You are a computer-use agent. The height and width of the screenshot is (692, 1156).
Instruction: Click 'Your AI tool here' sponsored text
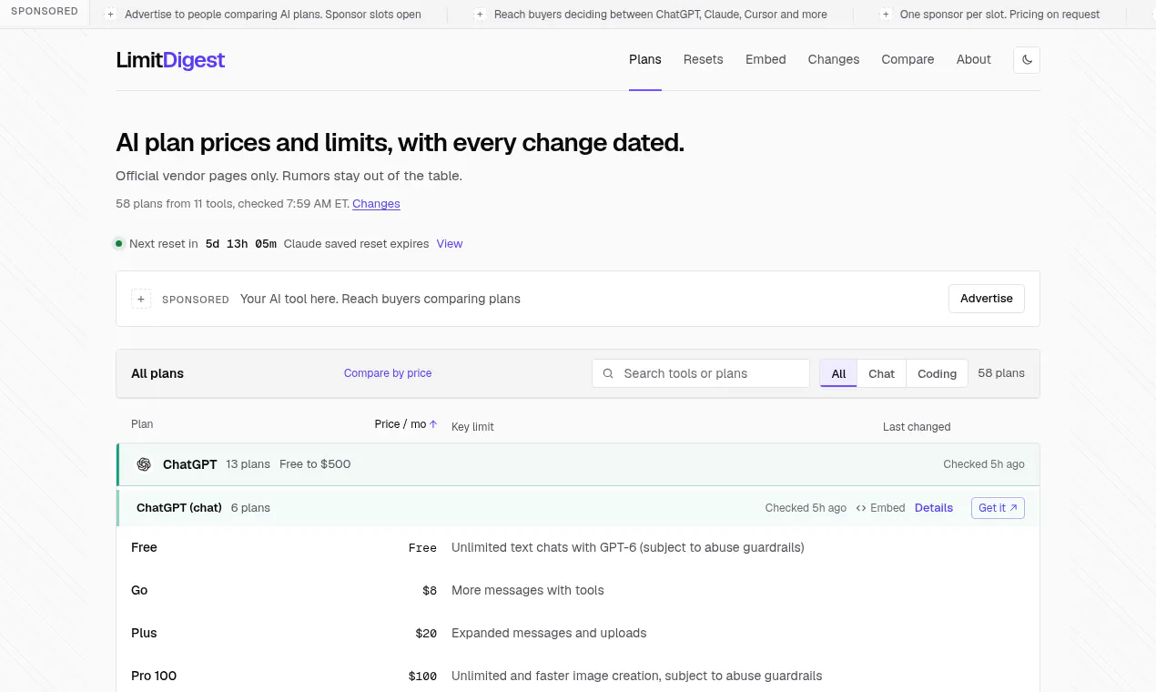(380, 299)
